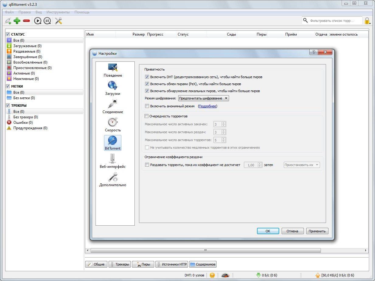Select Ошибки (0) tracker filter
This screenshot has height=281, width=375.
point(20,123)
